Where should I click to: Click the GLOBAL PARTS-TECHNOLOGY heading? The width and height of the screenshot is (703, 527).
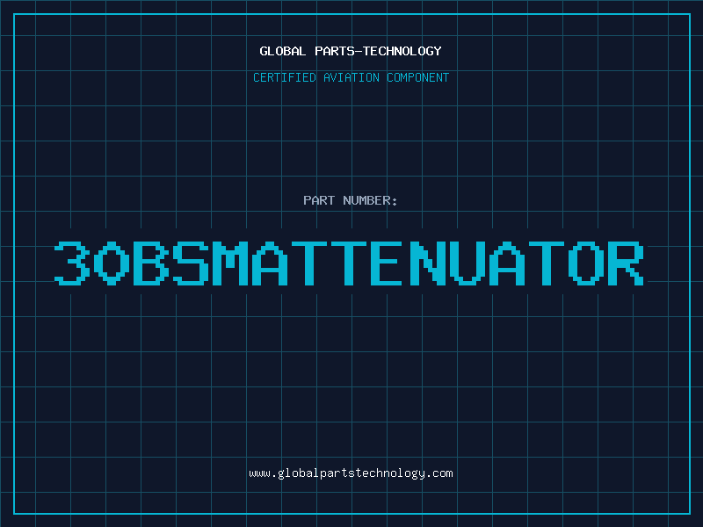coord(351,51)
